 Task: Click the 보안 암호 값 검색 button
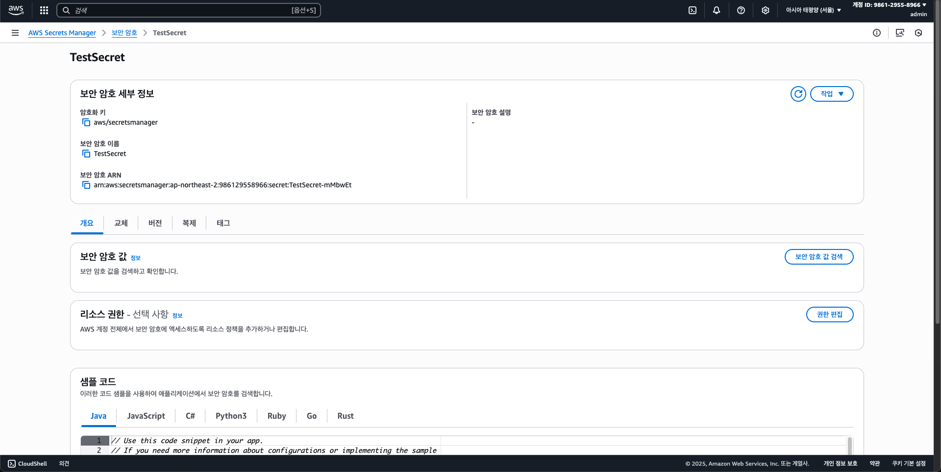click(x=819, y=257)
